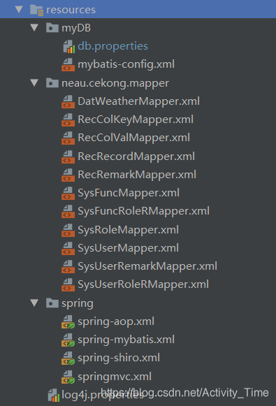Screen dimensions: 276x406
Task: Click the mybatis-config.xml file icon
Action: (x=68, y=64)
